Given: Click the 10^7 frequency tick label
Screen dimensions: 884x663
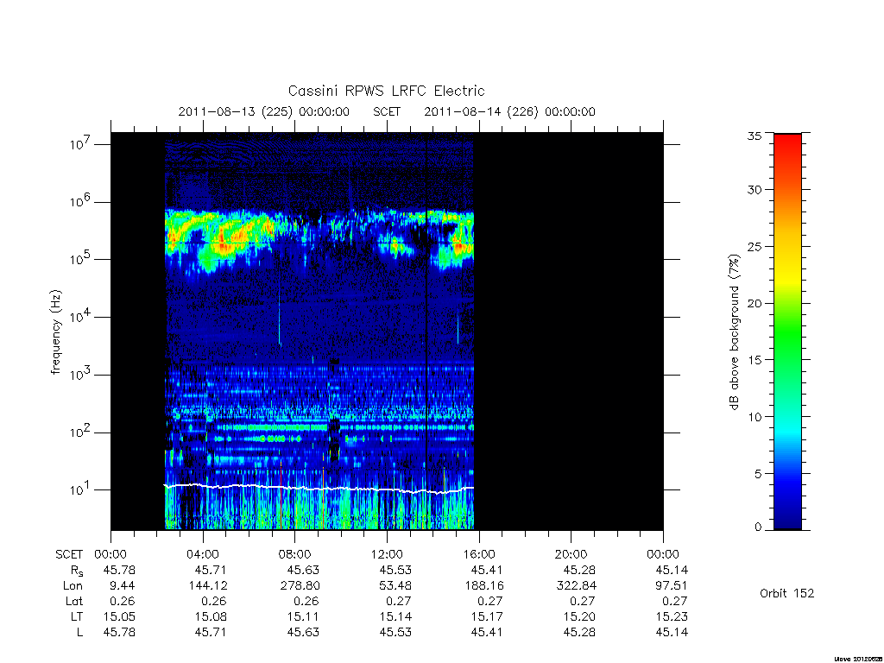Looking at the screenshot, I should coord(81,144).
